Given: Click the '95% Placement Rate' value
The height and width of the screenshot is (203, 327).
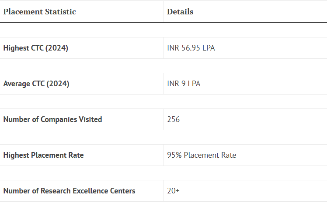Looking at the screenshot, I should pos(202,155).
